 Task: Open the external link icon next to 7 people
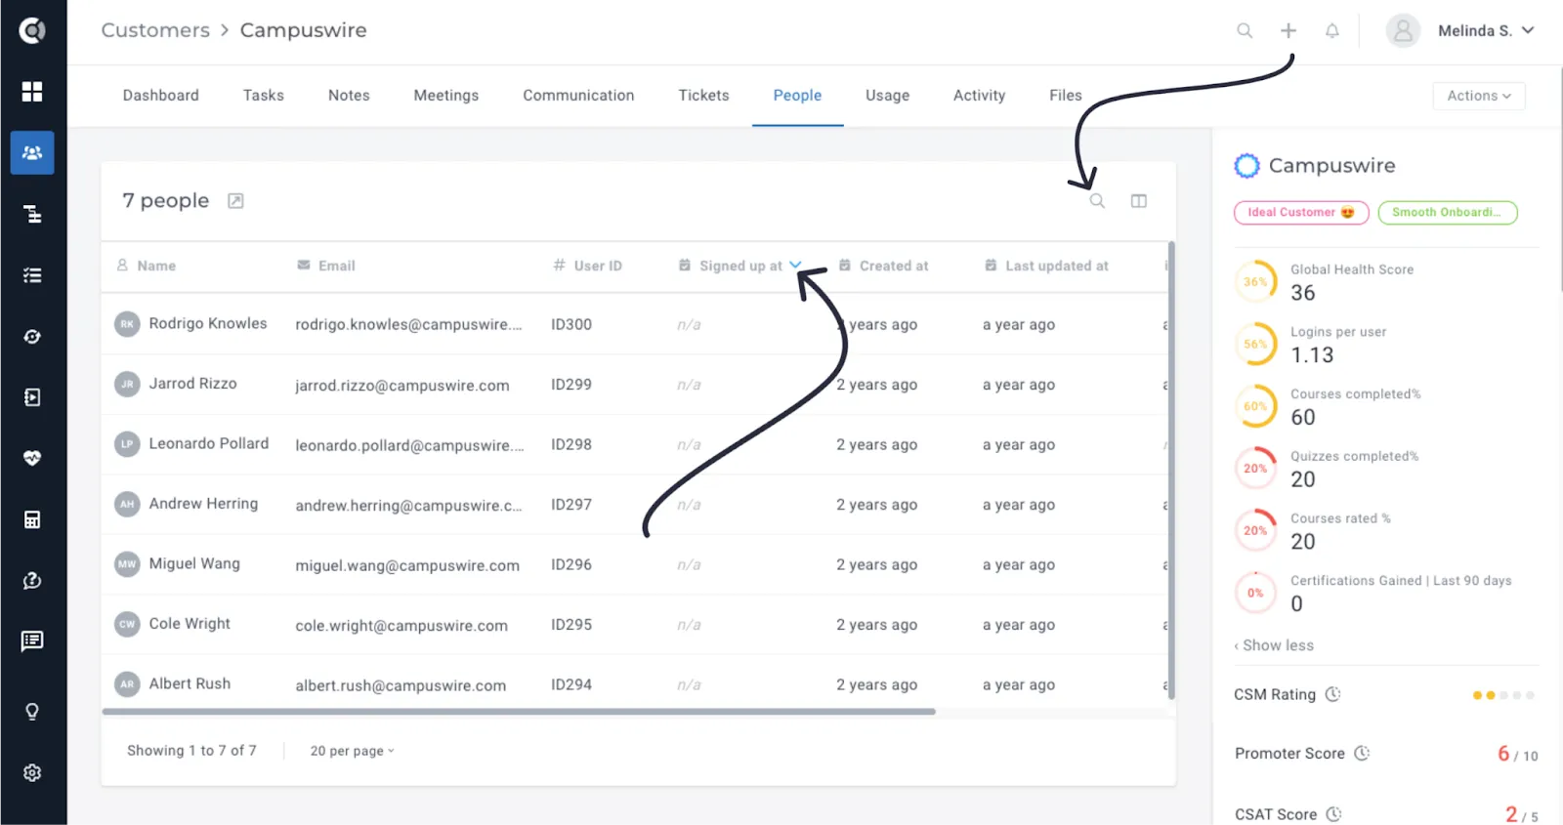pyautogui.click(x=235, y=201)
